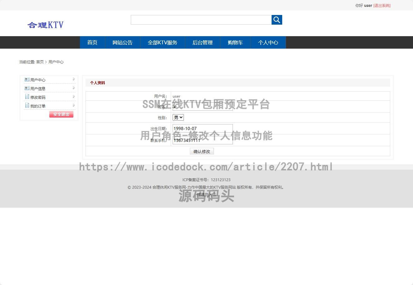The width and height of the screenshot is (413, 285).
Task: Open 我的订单 in the sidebar
Action: [x=38, y=106]
